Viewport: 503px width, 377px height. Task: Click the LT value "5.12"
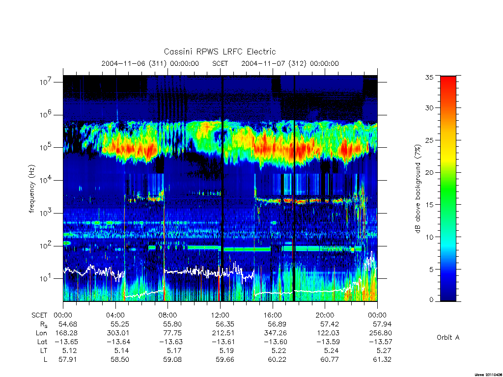[x=70, y=350]
